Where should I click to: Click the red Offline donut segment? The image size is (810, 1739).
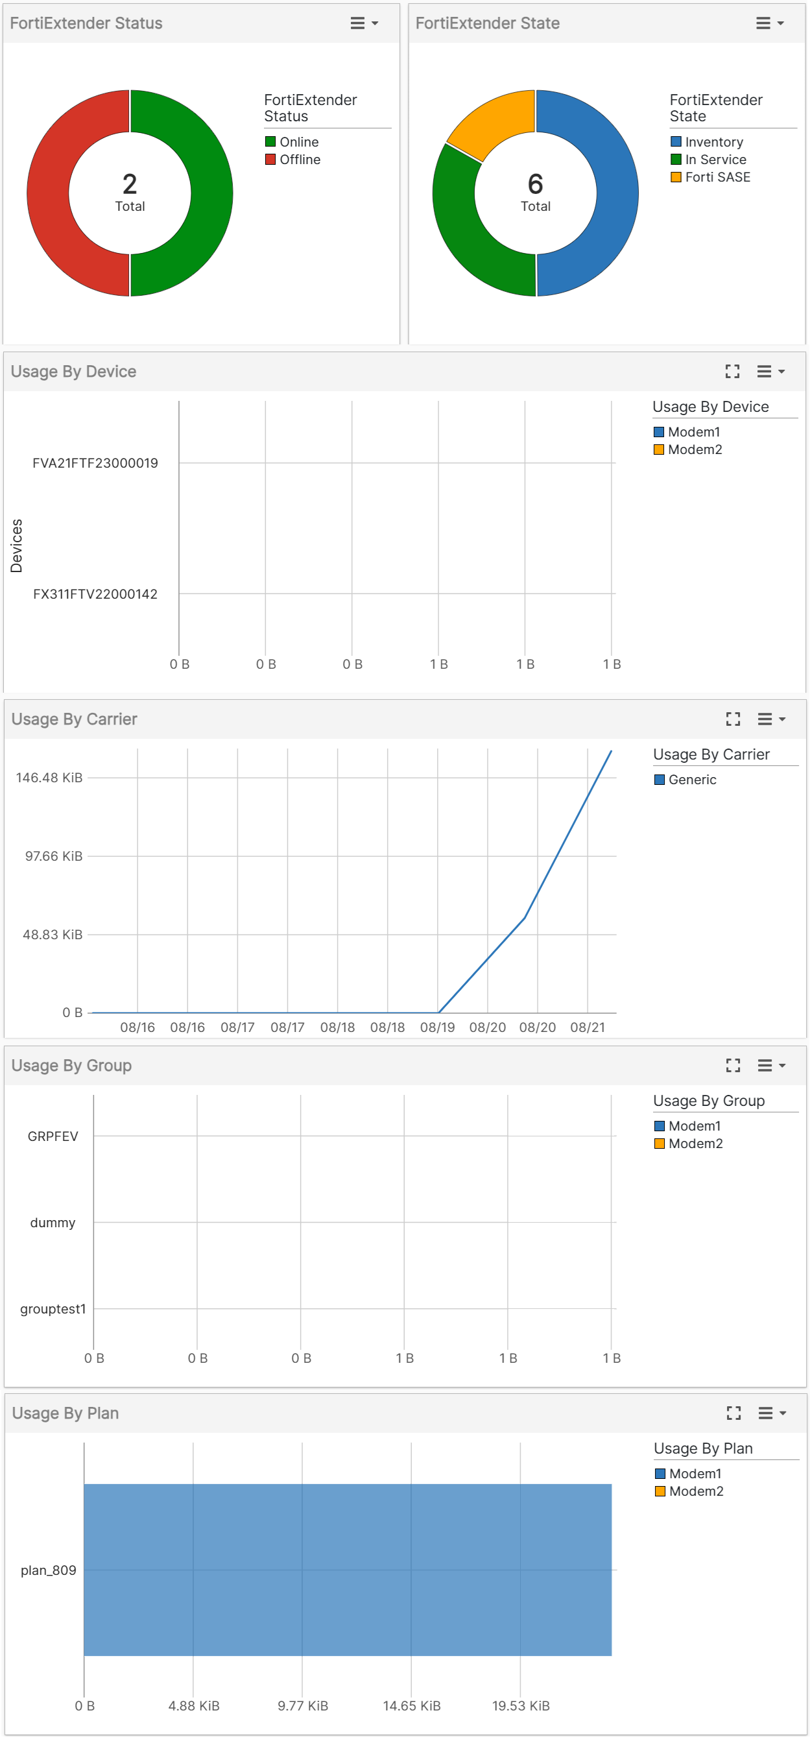point(49,193)
